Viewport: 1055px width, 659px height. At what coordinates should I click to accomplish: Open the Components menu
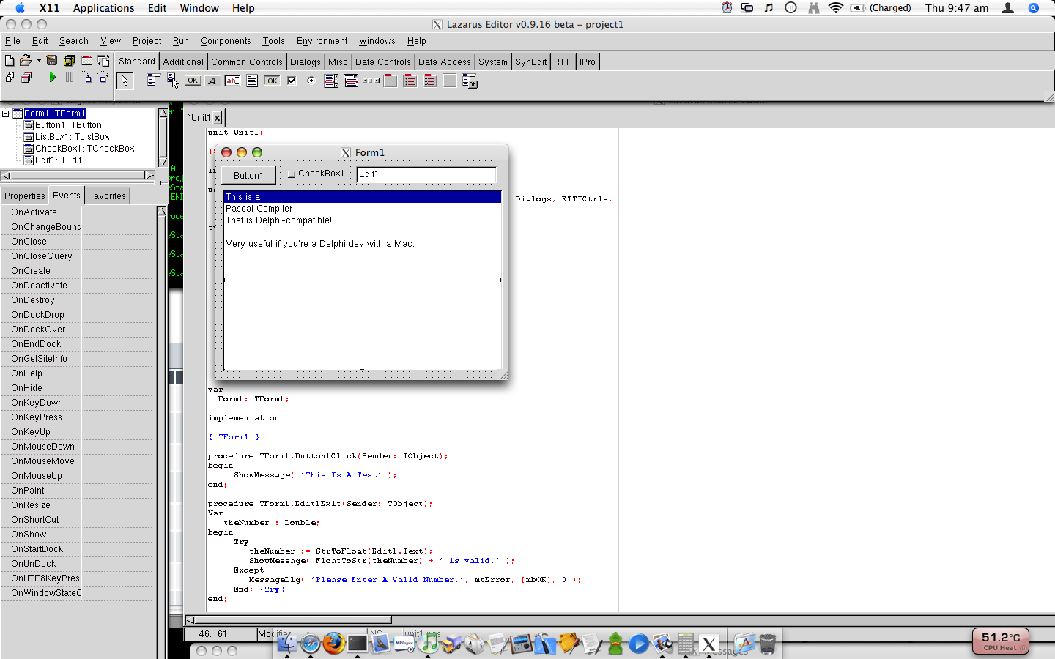pyautogui.click(x=226, y=41)
